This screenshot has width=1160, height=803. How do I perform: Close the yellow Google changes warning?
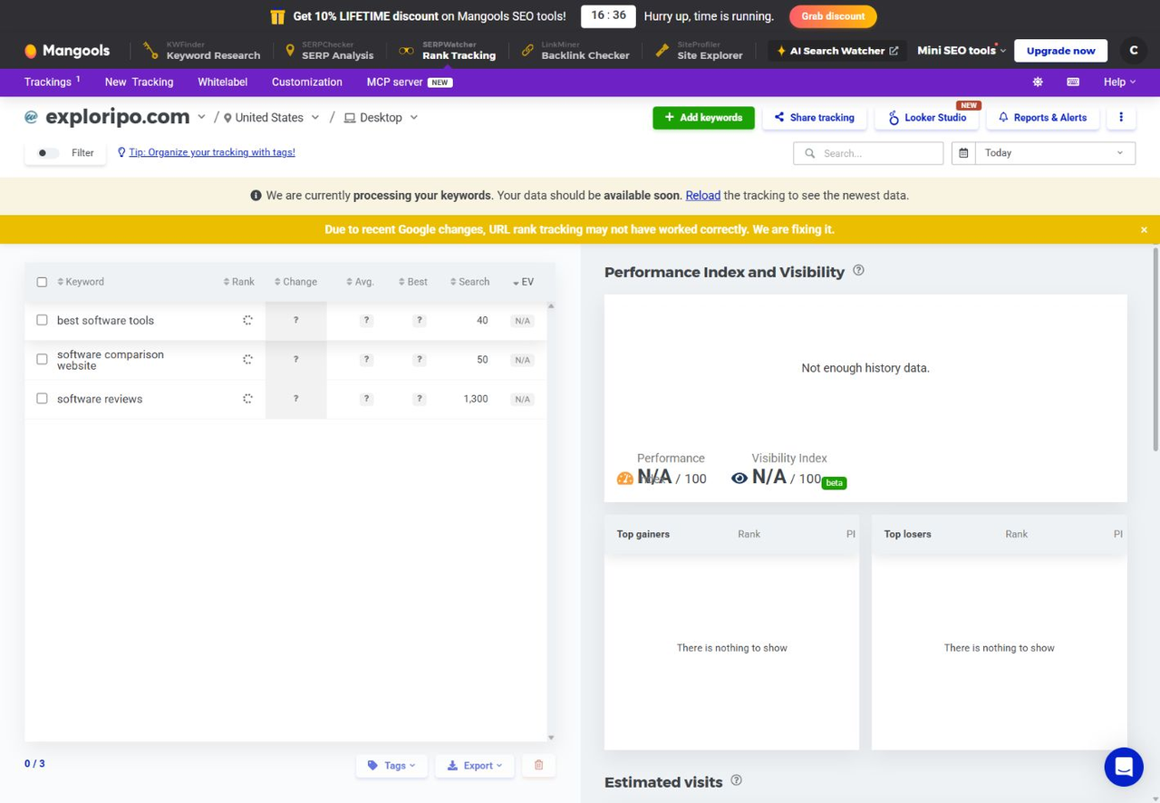tap(1144, 229)
